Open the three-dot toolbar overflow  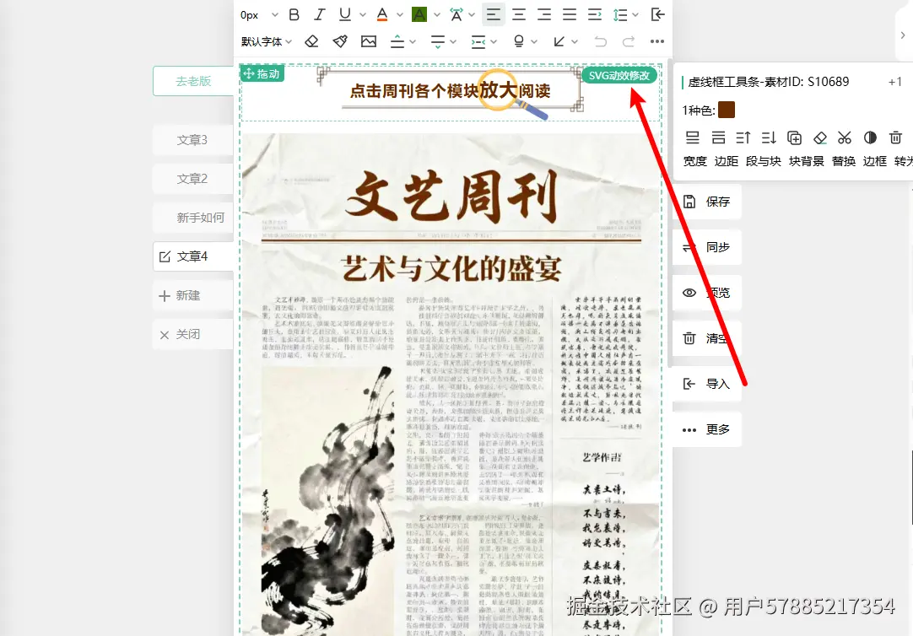[x=657, y=41]
